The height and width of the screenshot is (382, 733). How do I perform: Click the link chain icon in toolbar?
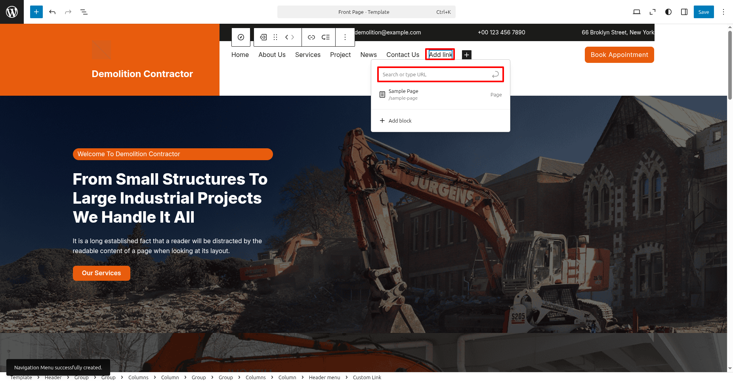point(311,37)
